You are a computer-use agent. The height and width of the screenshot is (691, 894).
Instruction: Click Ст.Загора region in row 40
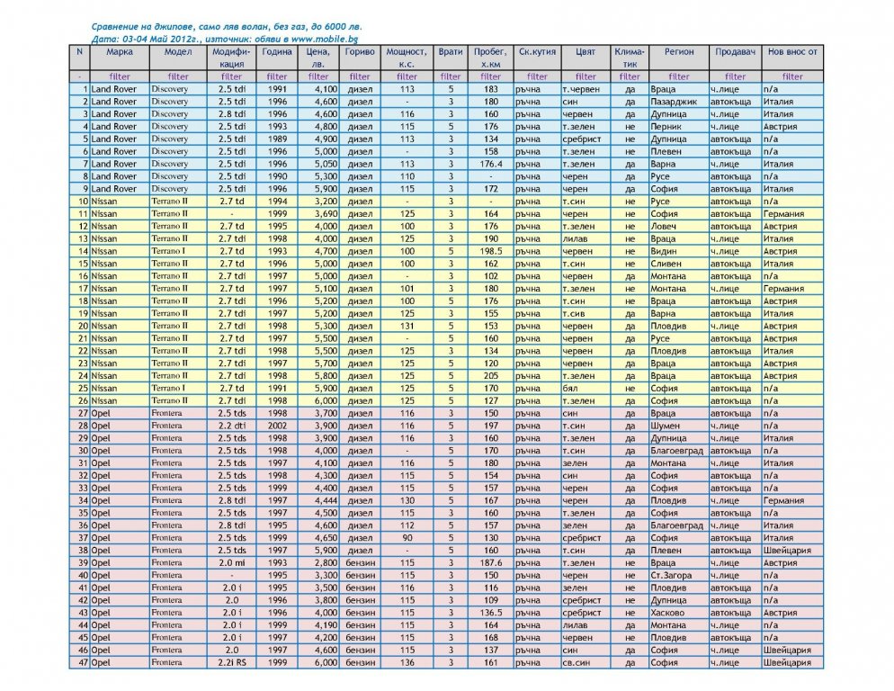(x=671, y=576)
